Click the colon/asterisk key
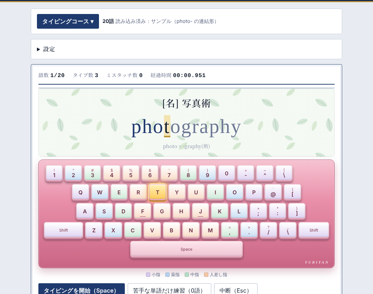 click(x=277, y=211)
